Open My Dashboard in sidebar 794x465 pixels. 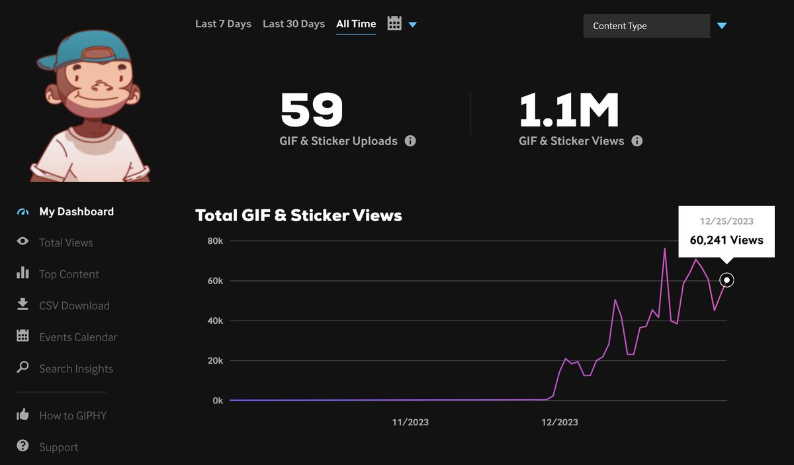coord(76,212)
